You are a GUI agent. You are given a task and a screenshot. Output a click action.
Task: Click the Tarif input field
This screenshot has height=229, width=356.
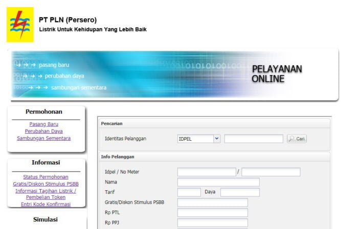pos(189,192)
